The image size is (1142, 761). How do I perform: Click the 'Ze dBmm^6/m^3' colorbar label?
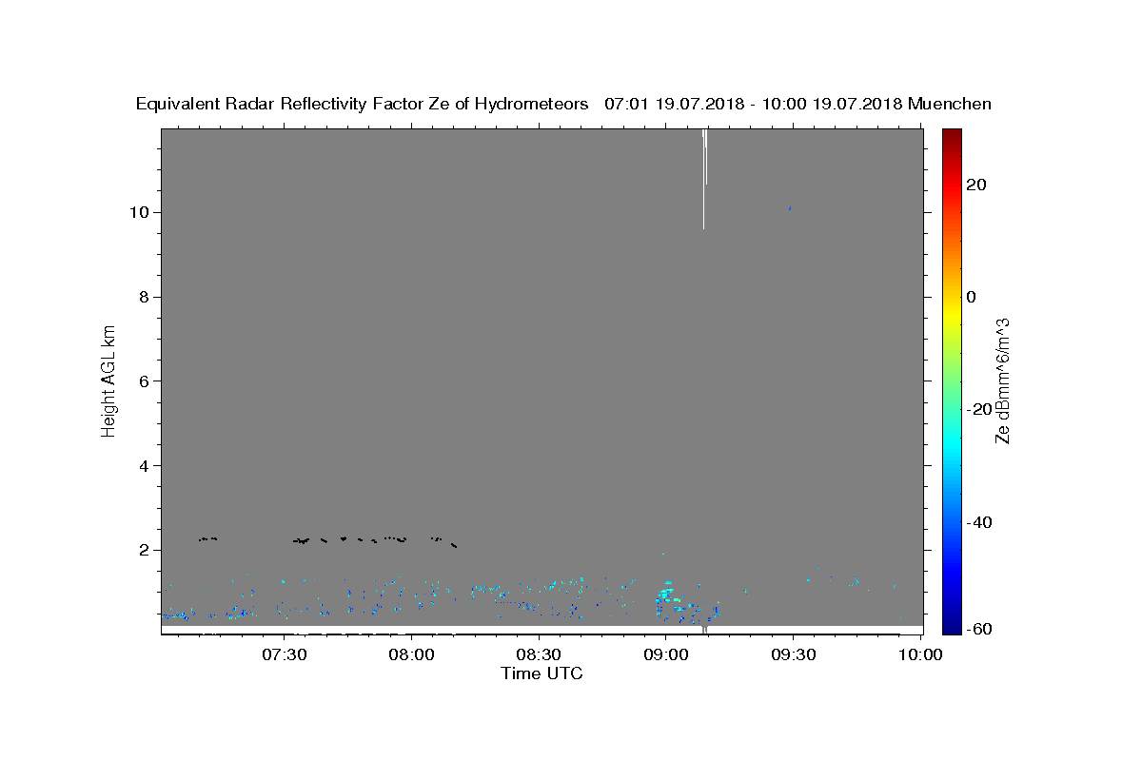click(x=1002, y=380)
